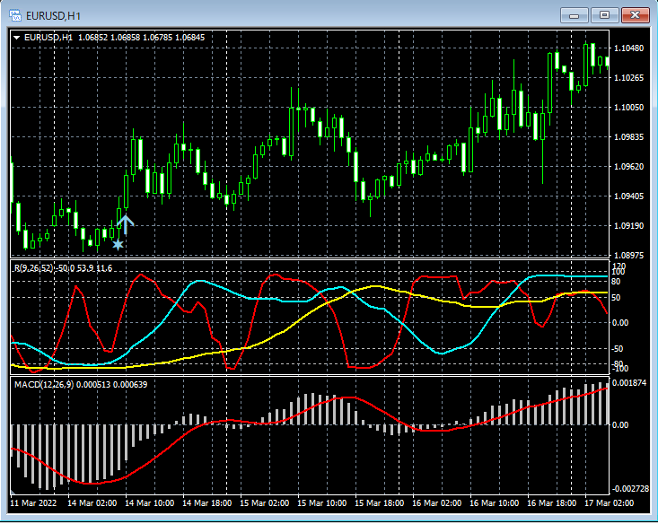Viewport: 658px width, 524px height.
Task: Click the 120 level on oscillator scale
Action: tap(618, 266)
